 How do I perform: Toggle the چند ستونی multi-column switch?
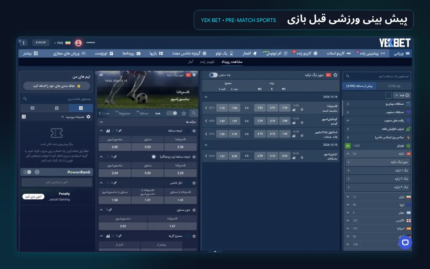pos(213,75)
